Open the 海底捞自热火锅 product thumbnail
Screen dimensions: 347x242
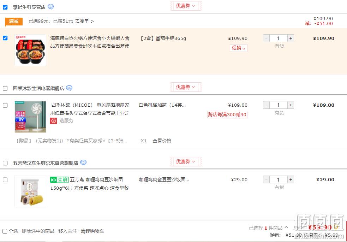[x=30, y=50]
